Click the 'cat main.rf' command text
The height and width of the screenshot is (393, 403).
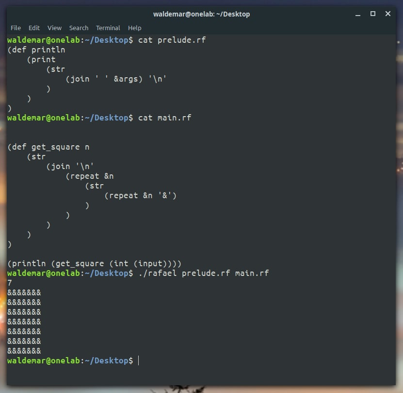point(165,118)
